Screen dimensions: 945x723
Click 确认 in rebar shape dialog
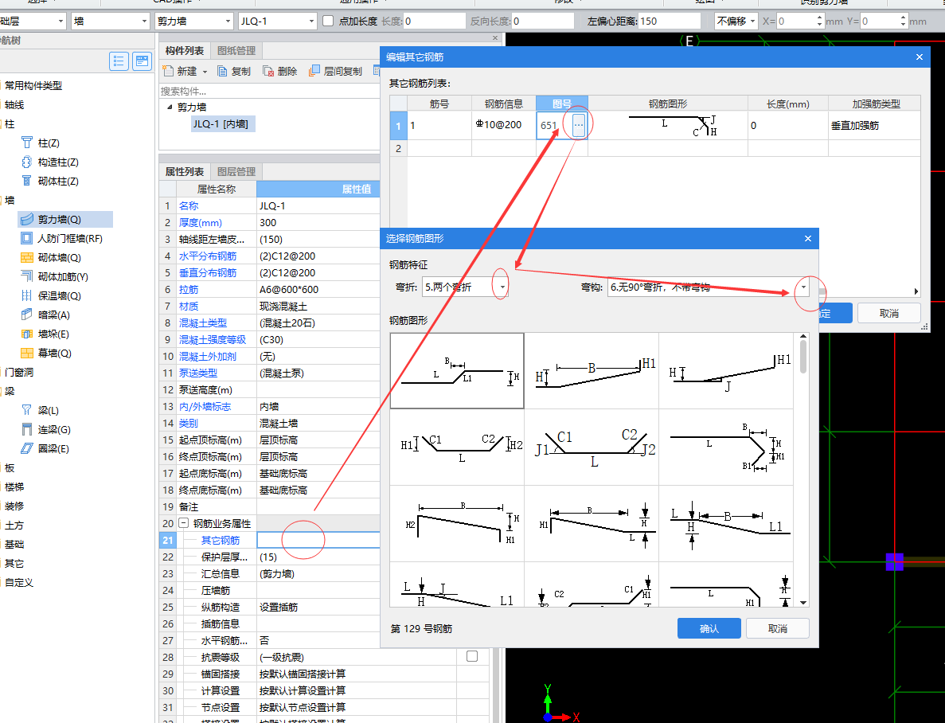709,628
